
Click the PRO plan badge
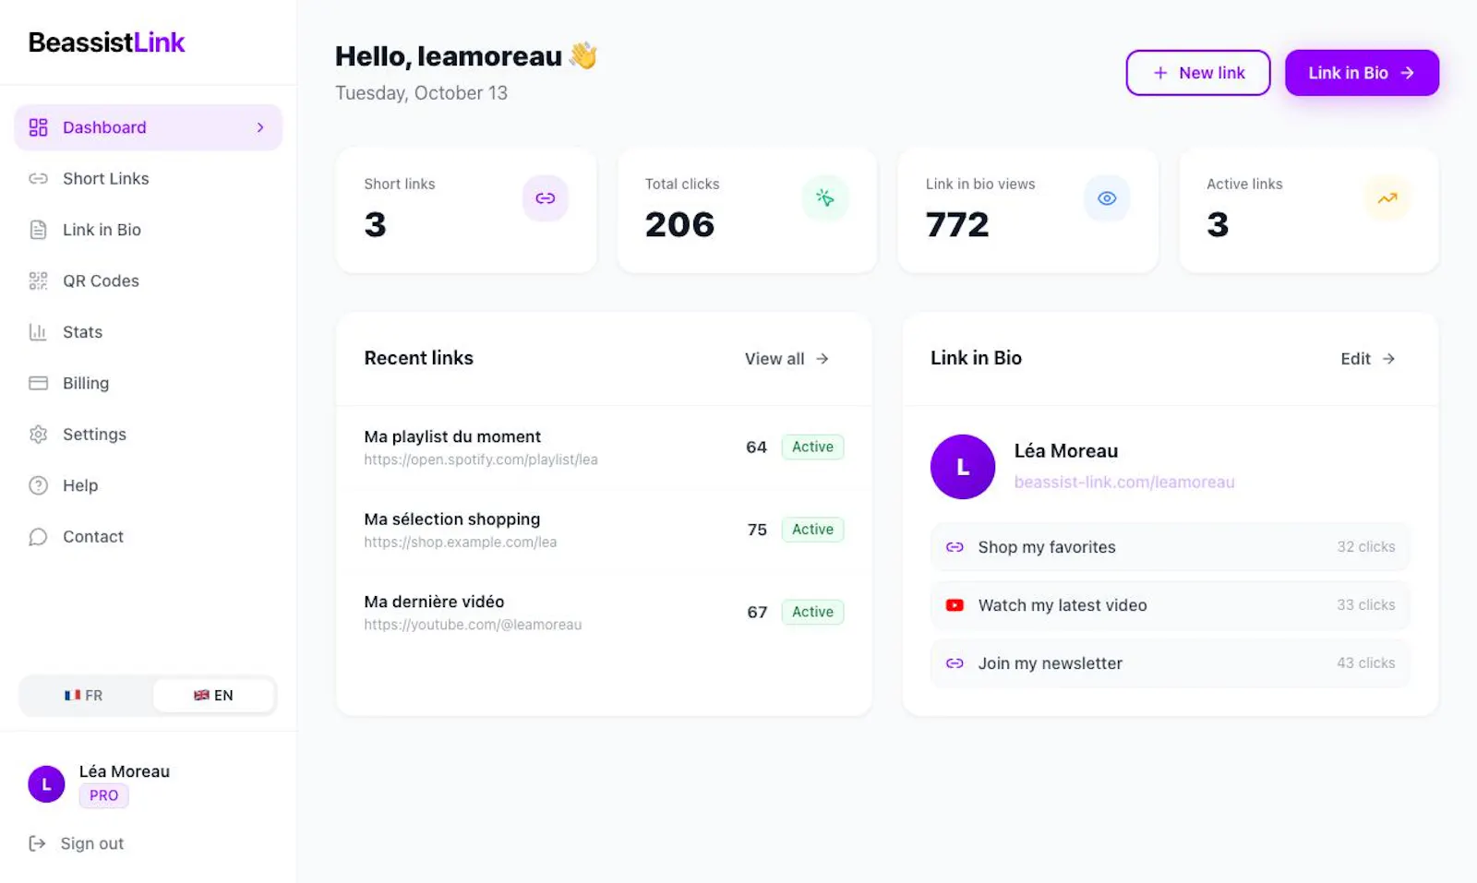pyautogui.click(x=103, y=795)
